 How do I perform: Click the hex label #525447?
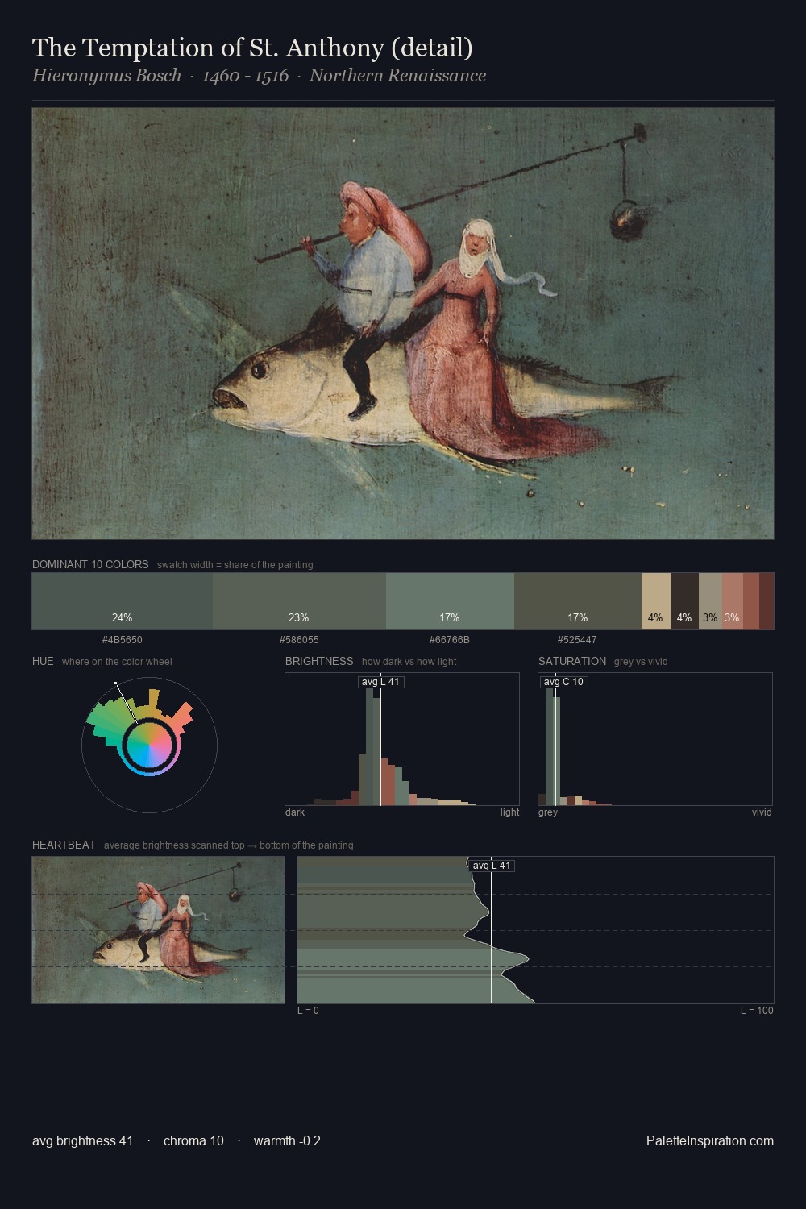point(577,640)
